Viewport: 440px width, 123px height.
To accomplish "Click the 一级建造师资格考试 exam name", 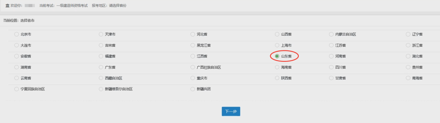I will click(x=72, y=6).
